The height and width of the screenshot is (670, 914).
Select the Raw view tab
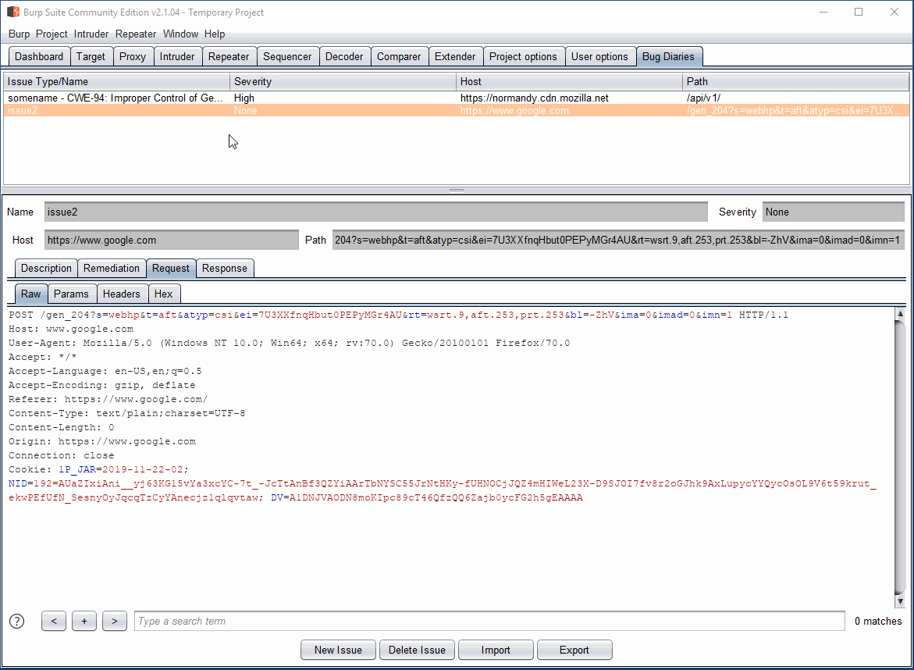31,294
